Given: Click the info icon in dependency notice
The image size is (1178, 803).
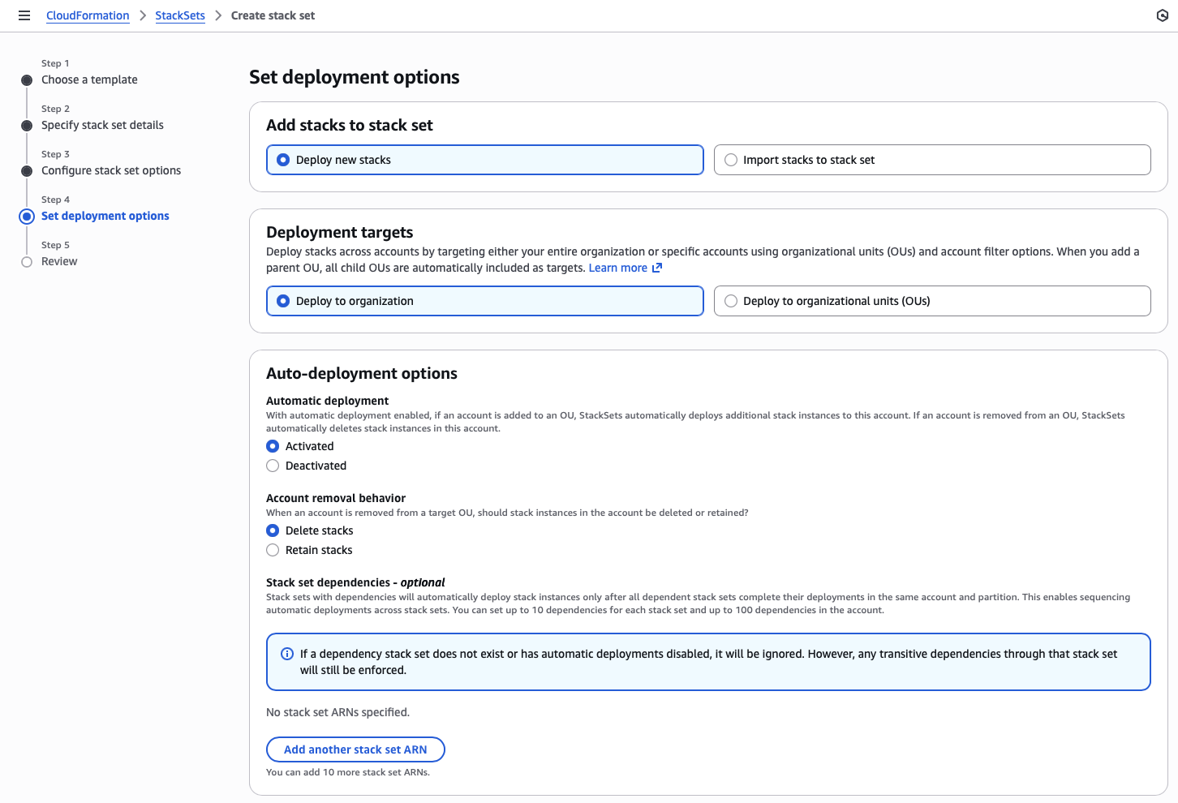Looking at the screenshot, I should click(287, 654).
